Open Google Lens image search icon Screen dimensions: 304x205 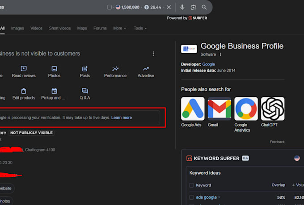(193, 7)
